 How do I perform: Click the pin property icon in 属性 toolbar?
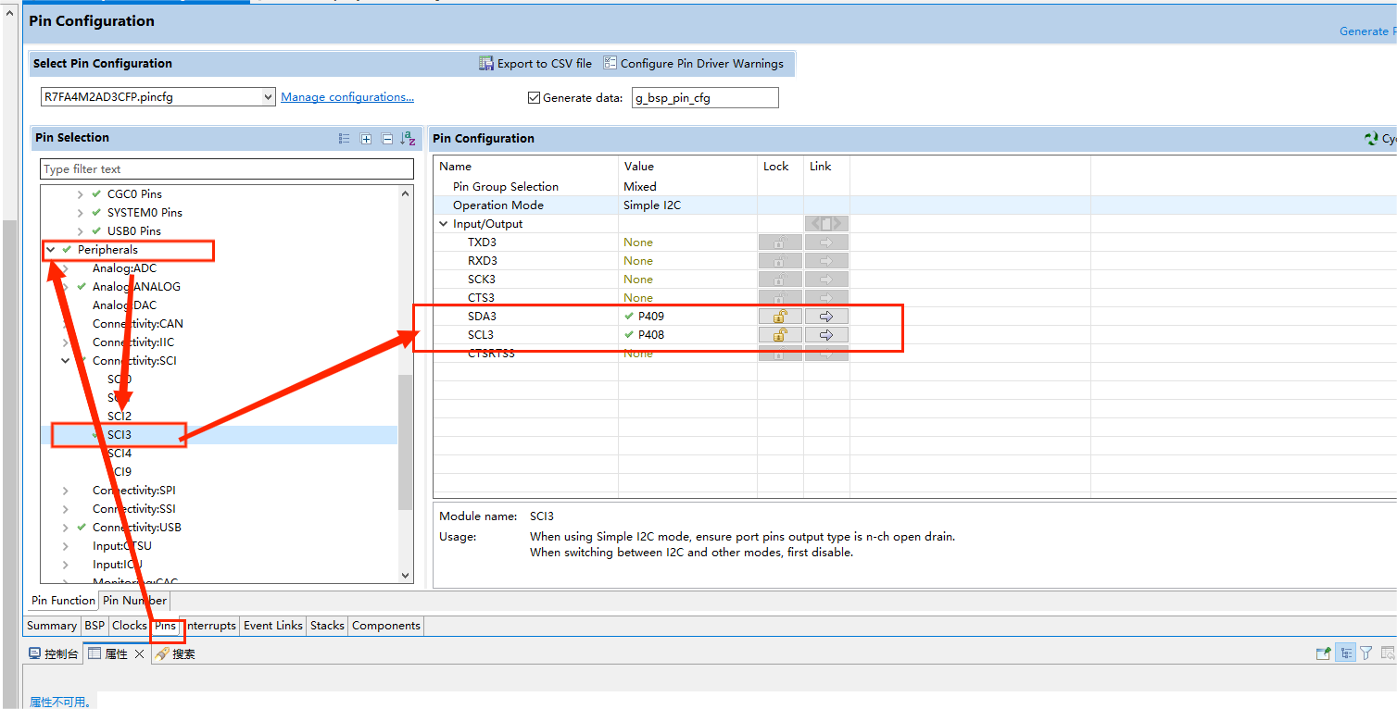click(x=1324, y=653)
